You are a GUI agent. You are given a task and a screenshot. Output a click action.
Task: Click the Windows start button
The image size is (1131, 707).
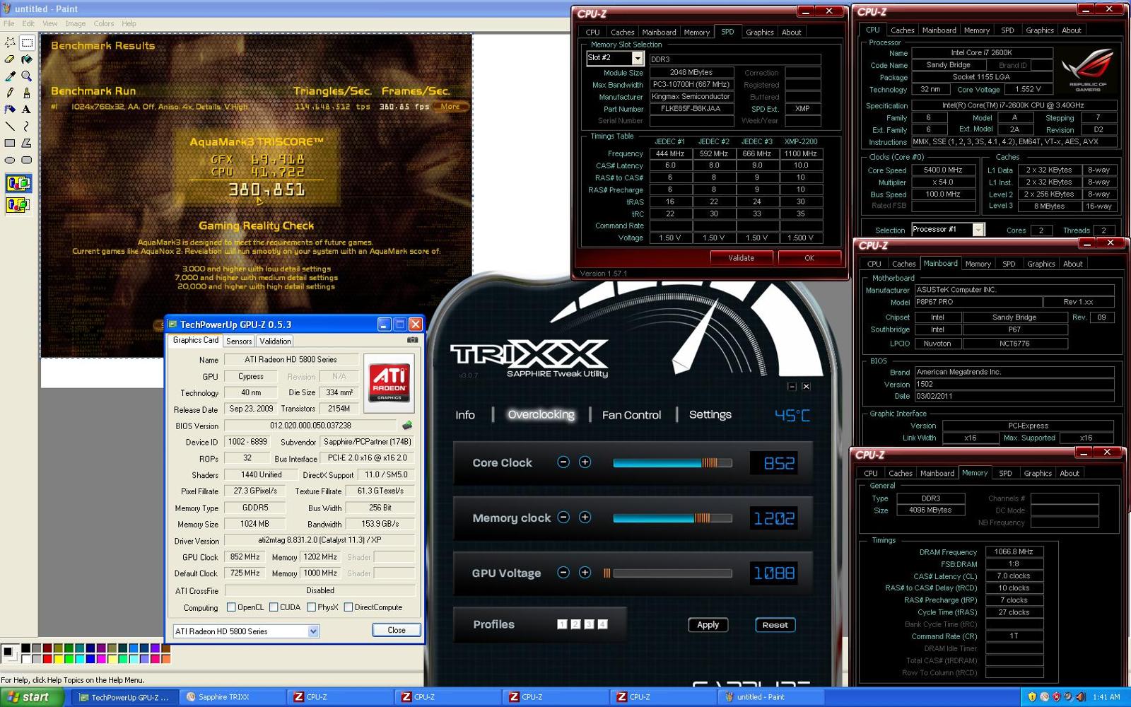[33, 697]
